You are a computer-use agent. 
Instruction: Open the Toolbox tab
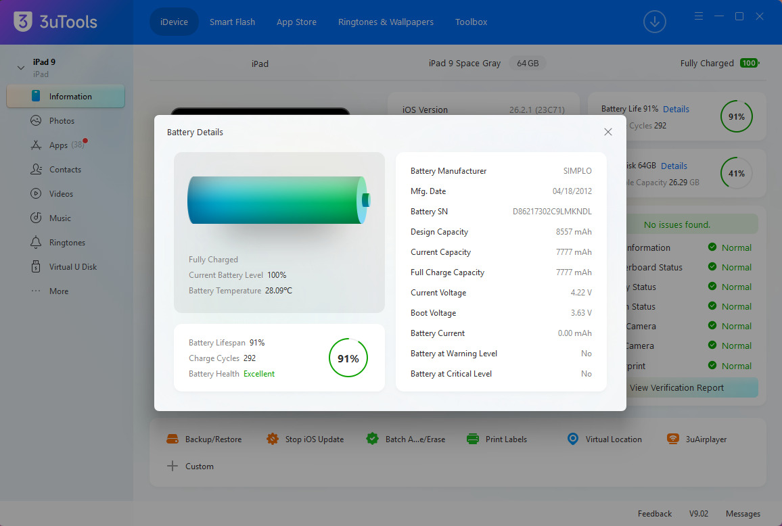471,22
